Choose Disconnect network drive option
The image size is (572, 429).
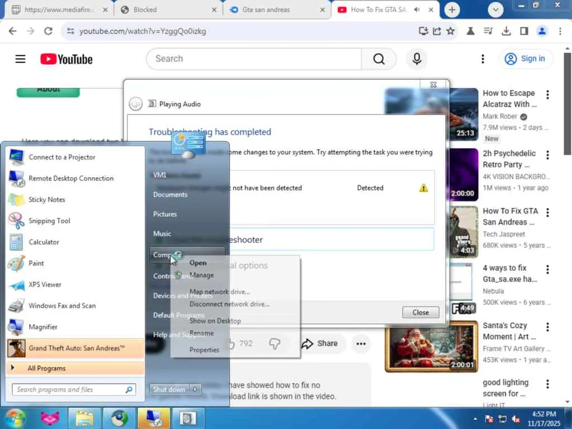[230, 304]
